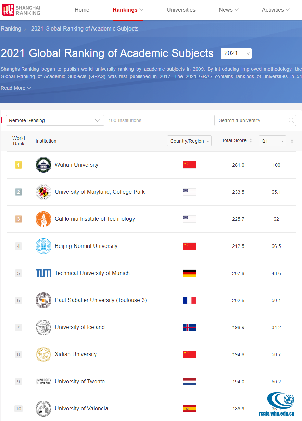This screenshot has width=302, height=421.
Task: Click China flag in Wuhan University row
Action: (189, 165)
